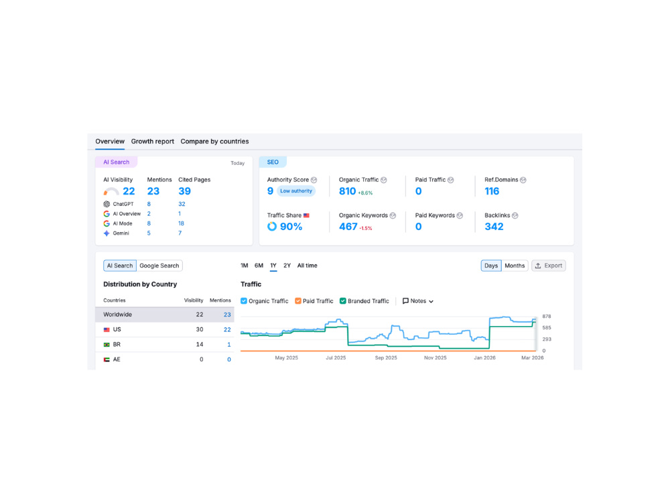The height and width of the screenshot is (503, 670).
Task: Select the 6M time range
Action: click(x=259, y=266)
